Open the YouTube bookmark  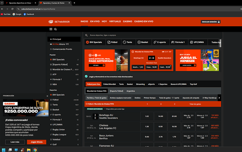pos(6,14)
